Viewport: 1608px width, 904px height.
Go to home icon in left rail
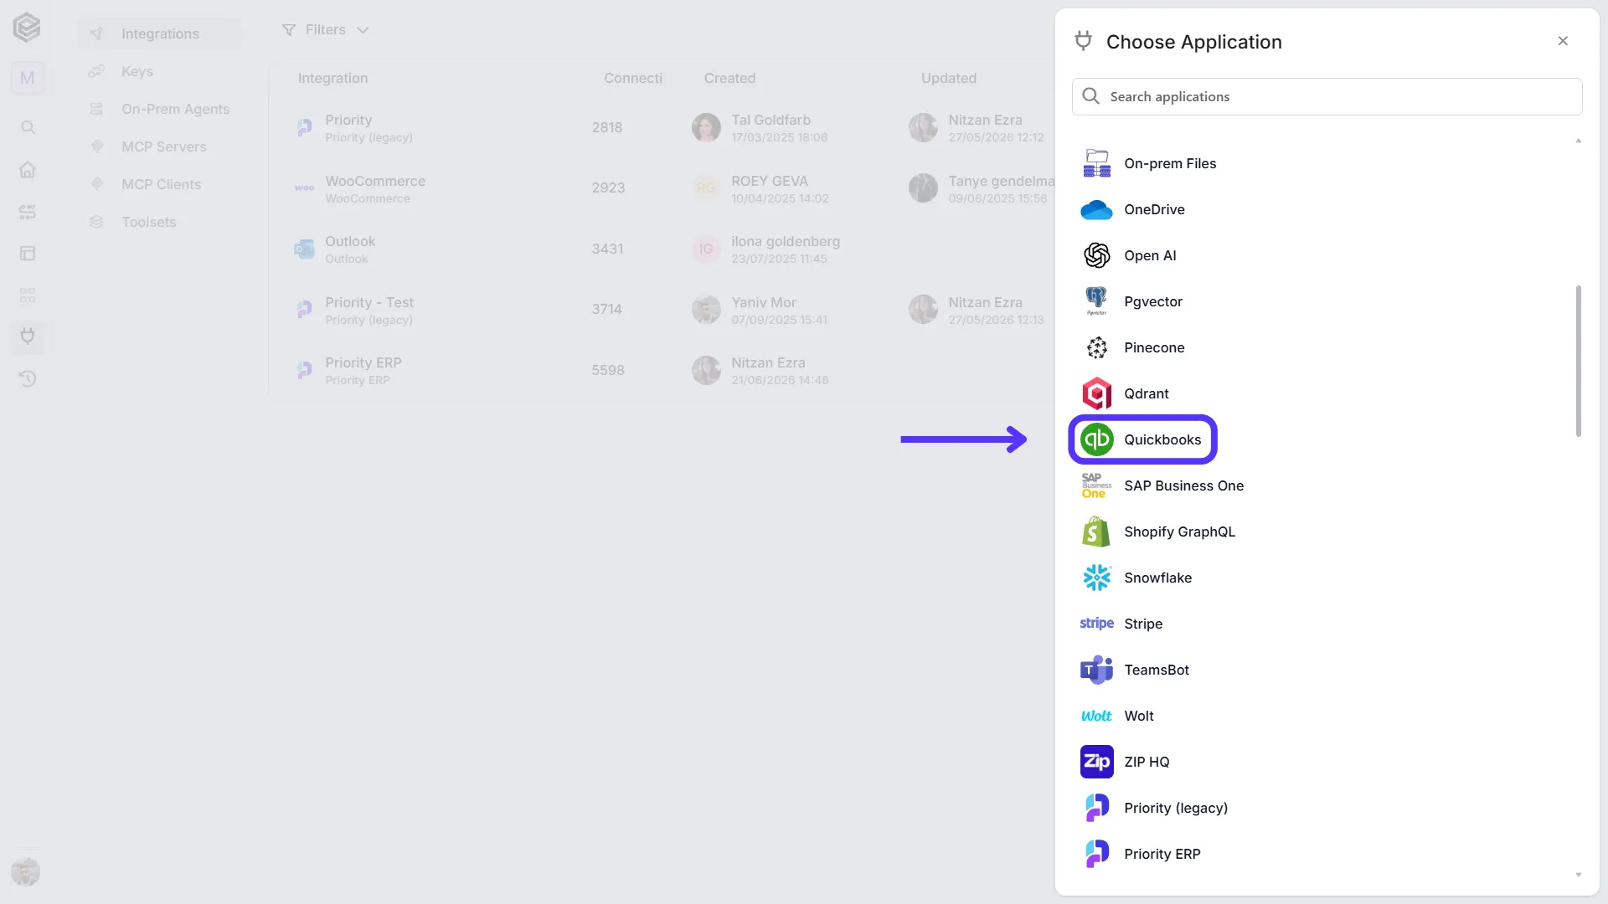[x=28, y=169]
